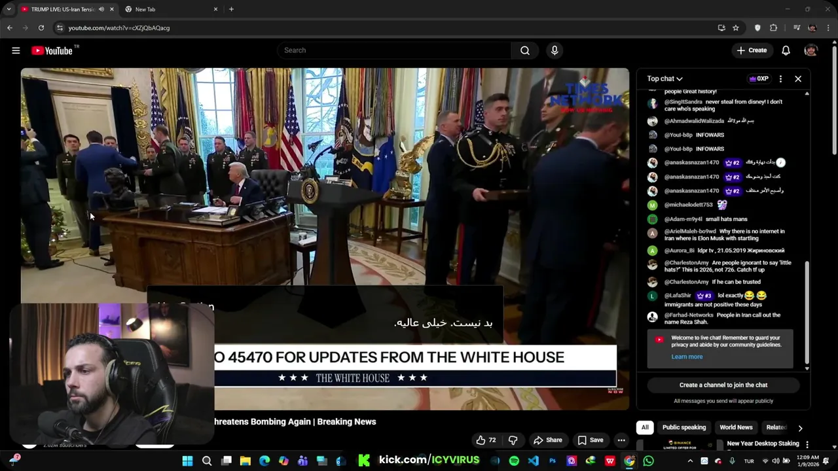Click @Farhad-Networks' Reza Shah chat message

[x=722, y=318]
